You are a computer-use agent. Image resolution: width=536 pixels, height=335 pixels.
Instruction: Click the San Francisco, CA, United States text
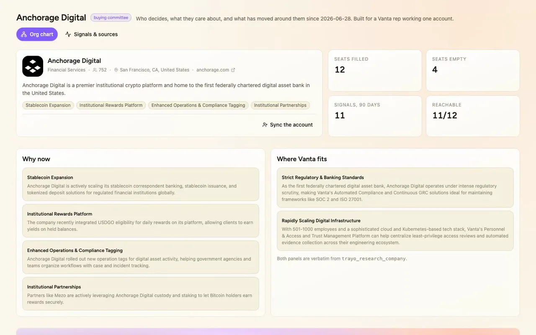[x=155, y=70]
